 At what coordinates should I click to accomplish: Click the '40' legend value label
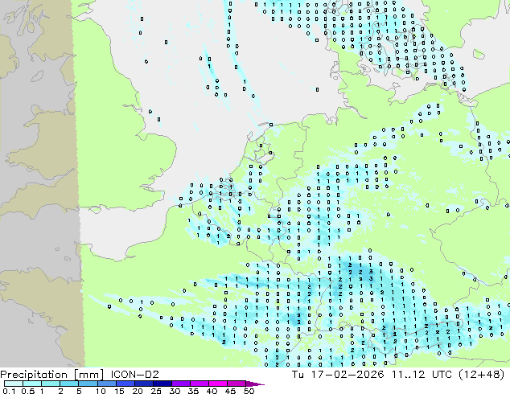tap(212, 391)
